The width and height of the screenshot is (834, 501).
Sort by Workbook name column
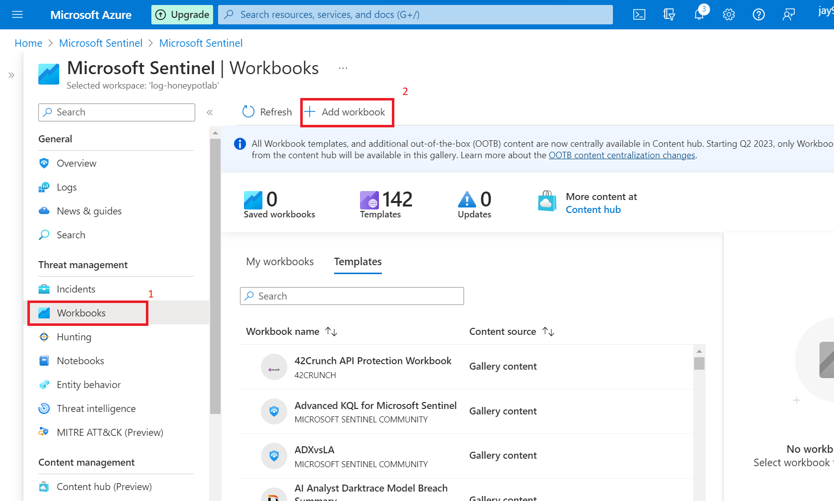[x=292, y=331]
